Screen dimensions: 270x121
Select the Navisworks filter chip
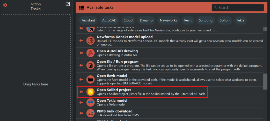click(x=168, y=20)
